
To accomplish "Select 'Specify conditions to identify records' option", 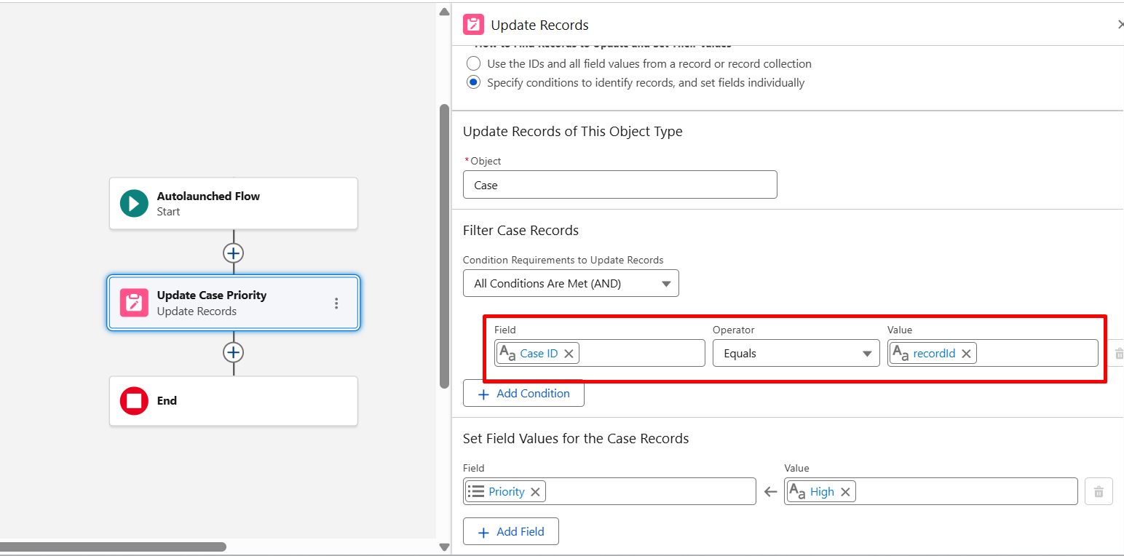I will coord(474,82).
